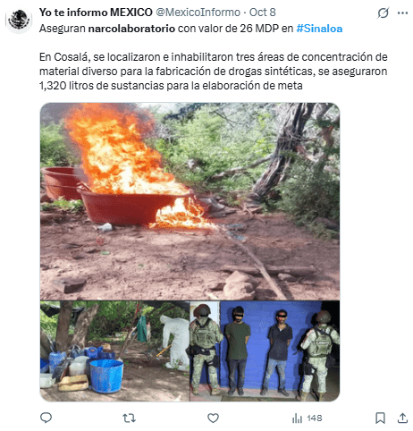Screen dimensions: 413x431
Task: Bookmark this post
Action: [x=380, y=418]
